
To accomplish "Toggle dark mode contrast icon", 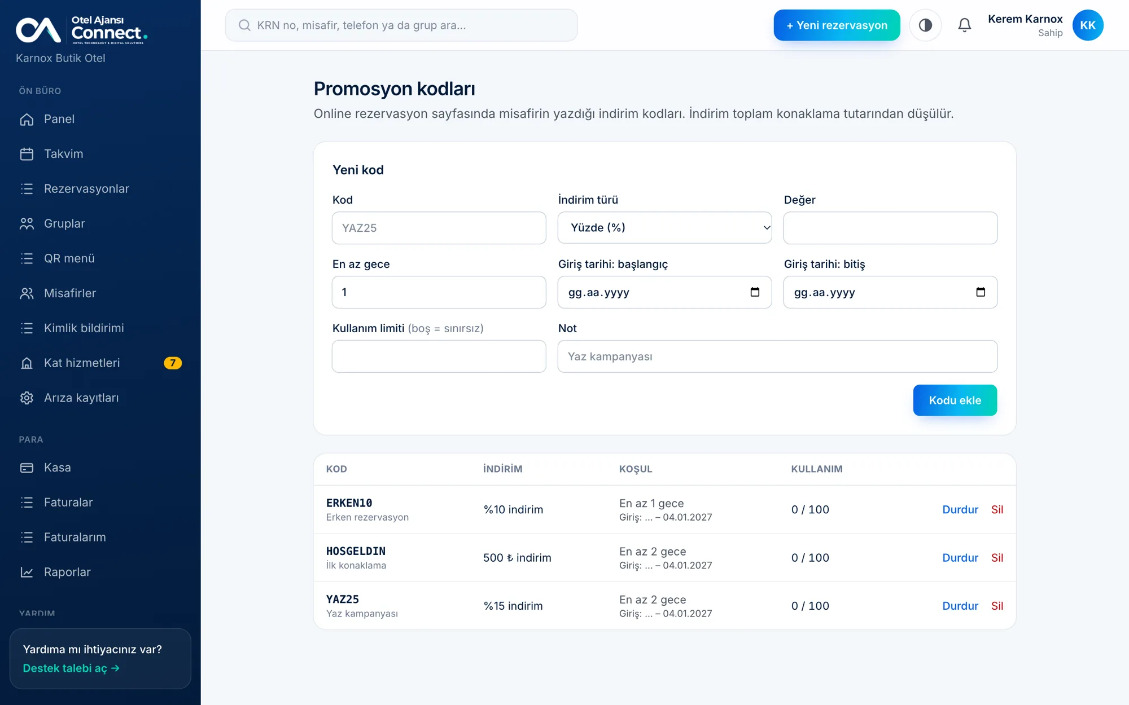I will tap(925, 25).
